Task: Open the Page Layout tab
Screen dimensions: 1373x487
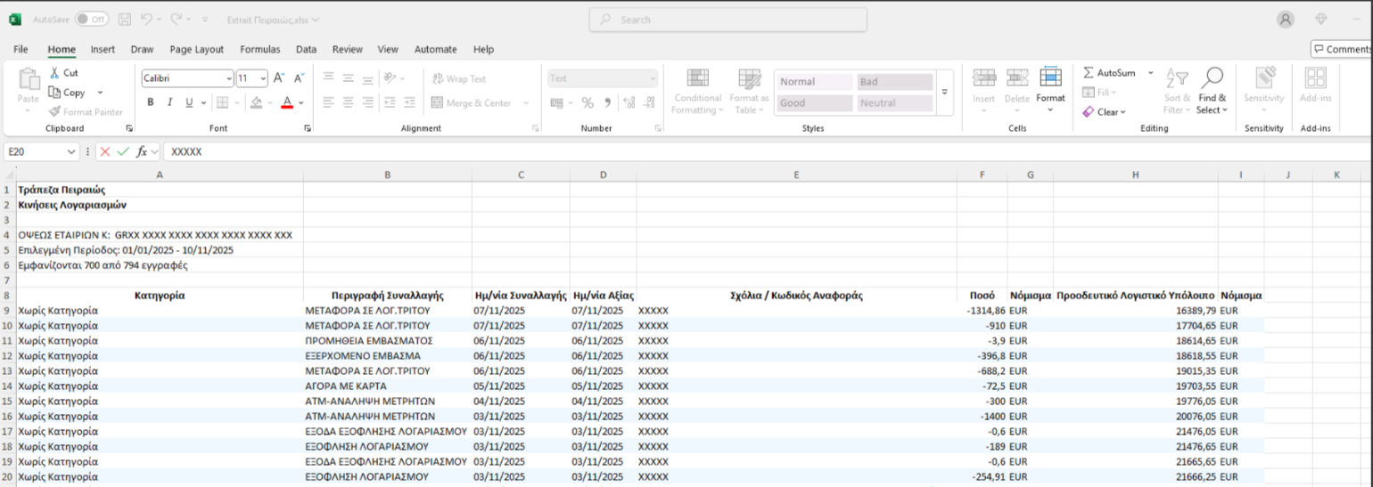Action: (196, 50)
